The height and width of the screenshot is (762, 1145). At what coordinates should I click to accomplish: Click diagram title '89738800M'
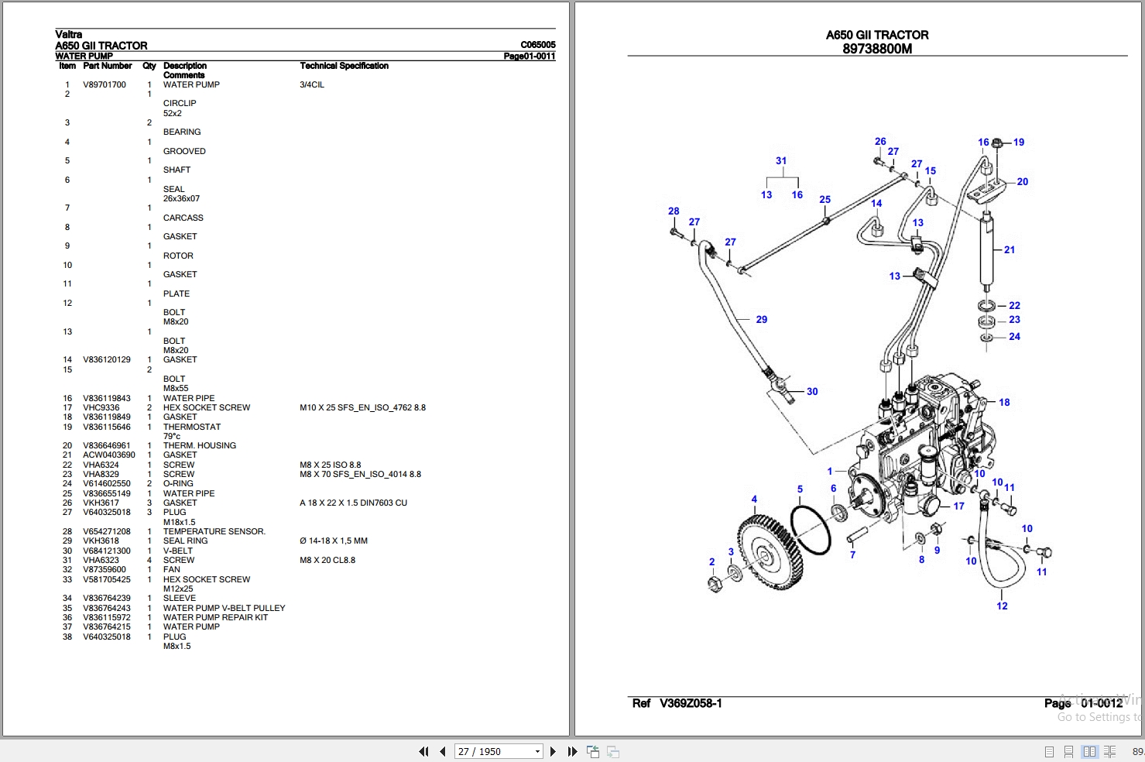(877, 48)
